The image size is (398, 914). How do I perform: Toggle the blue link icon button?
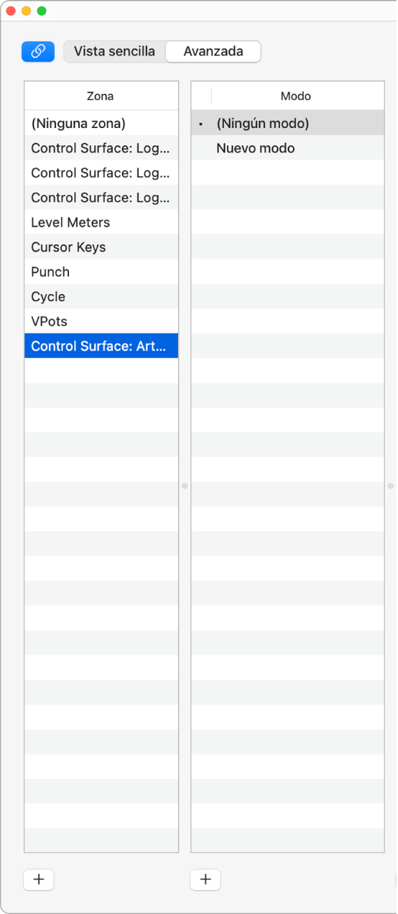tap(38, 52)
